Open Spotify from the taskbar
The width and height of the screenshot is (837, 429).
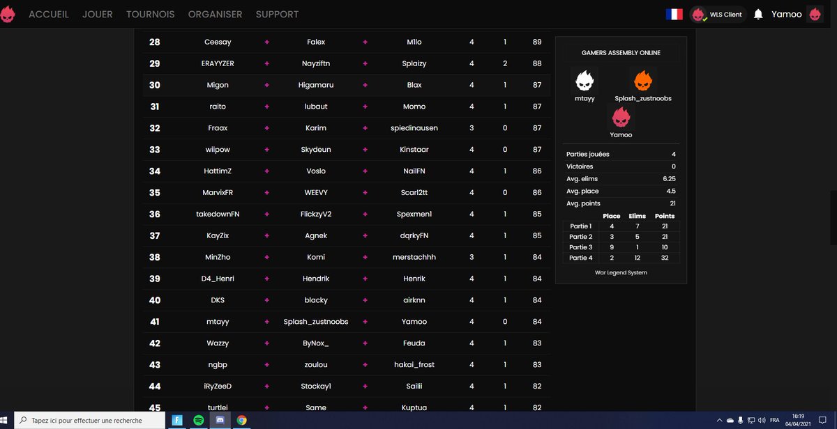click(x=198, y=420)
